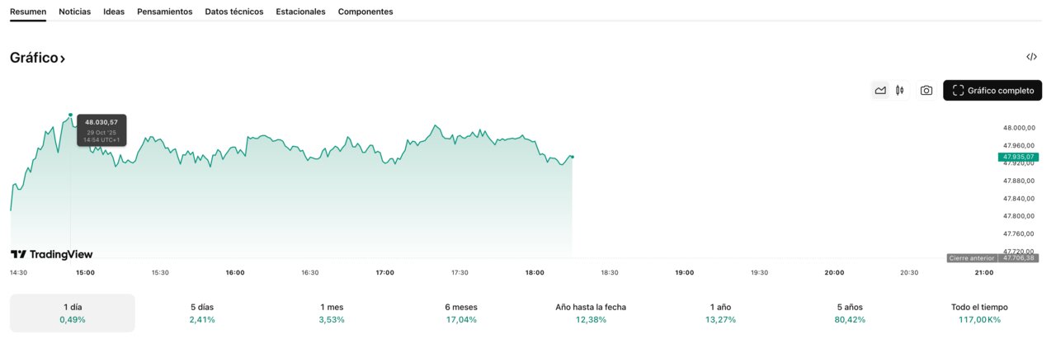
Task: Choose Año hasta la fecha range
Action: (x=591, y=313)
